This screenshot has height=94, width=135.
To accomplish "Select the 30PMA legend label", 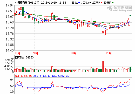I will [x=107, y=3].
